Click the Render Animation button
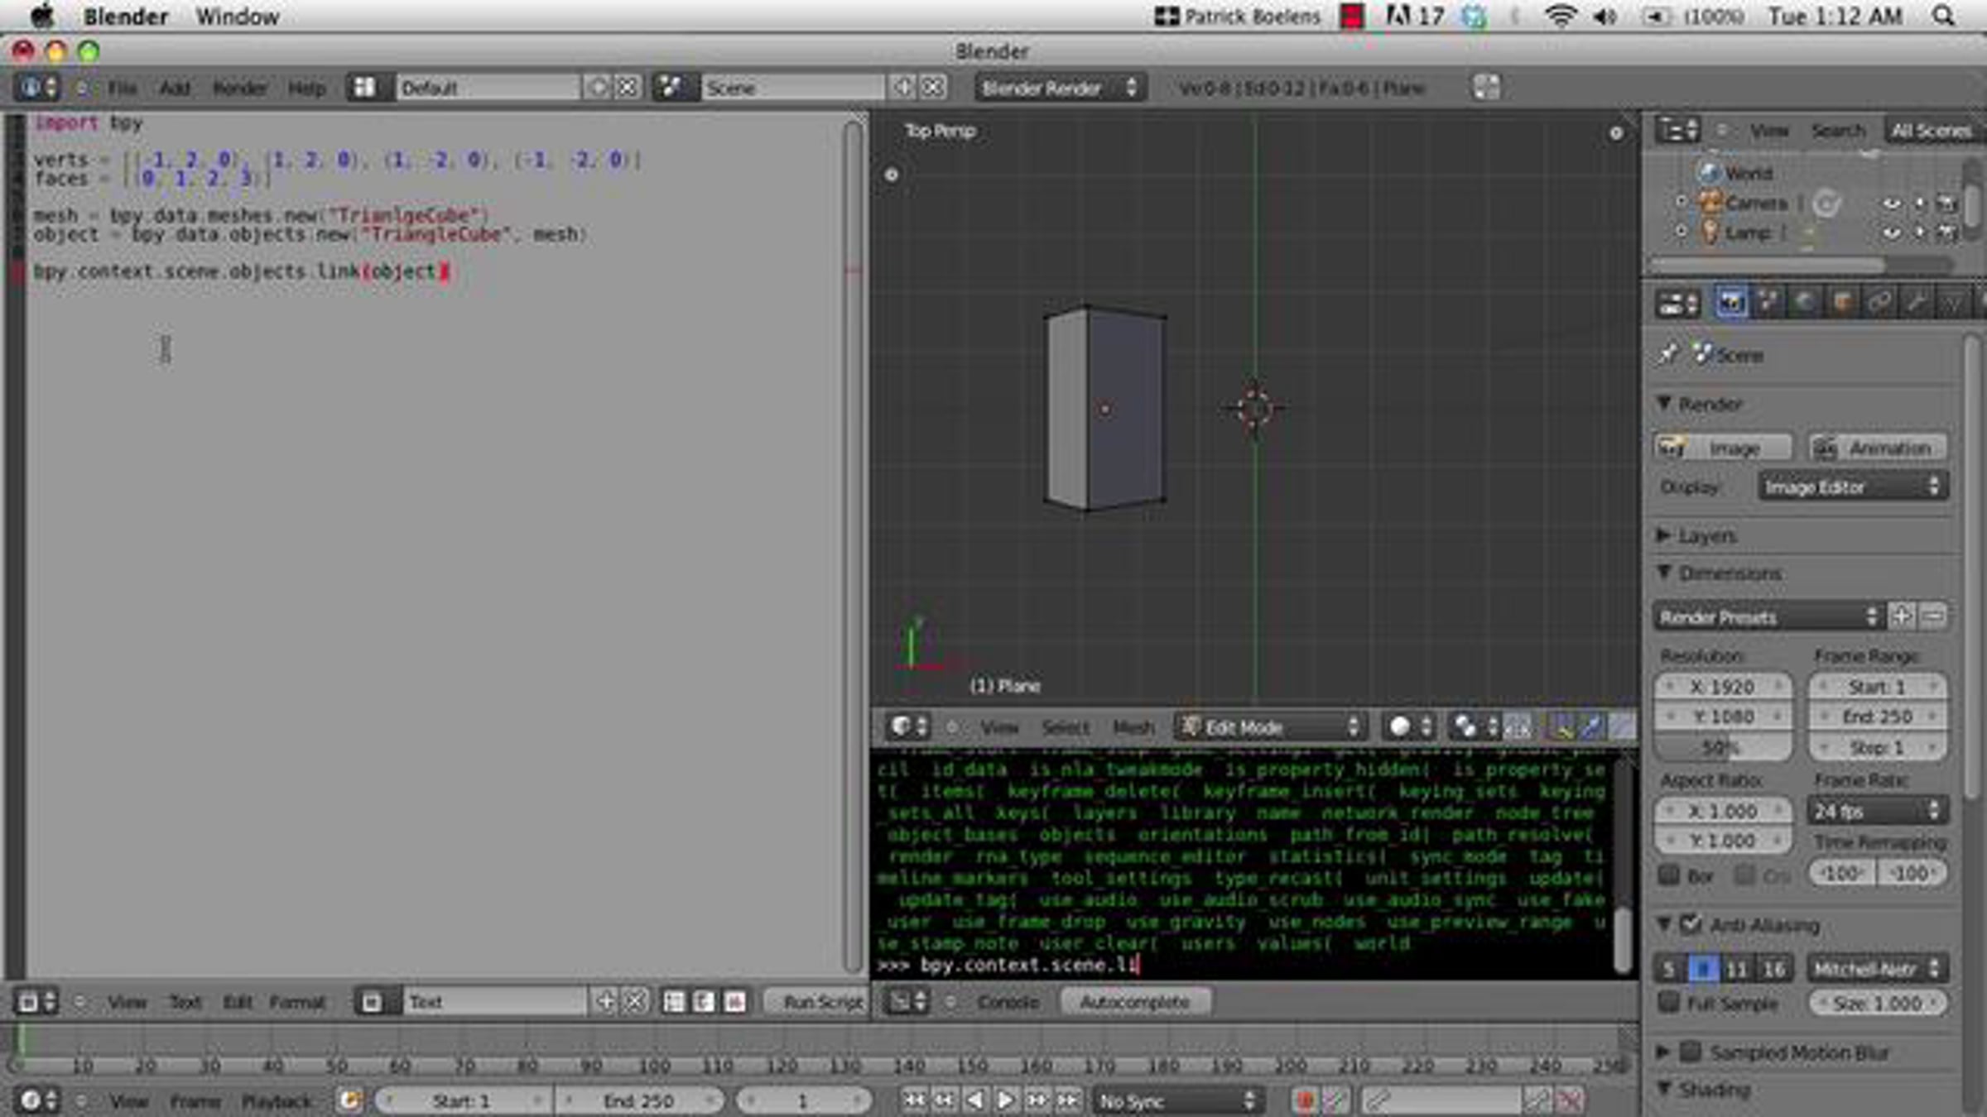The width and height of the screenshot is (1987, 1117). click(1878, 448)
